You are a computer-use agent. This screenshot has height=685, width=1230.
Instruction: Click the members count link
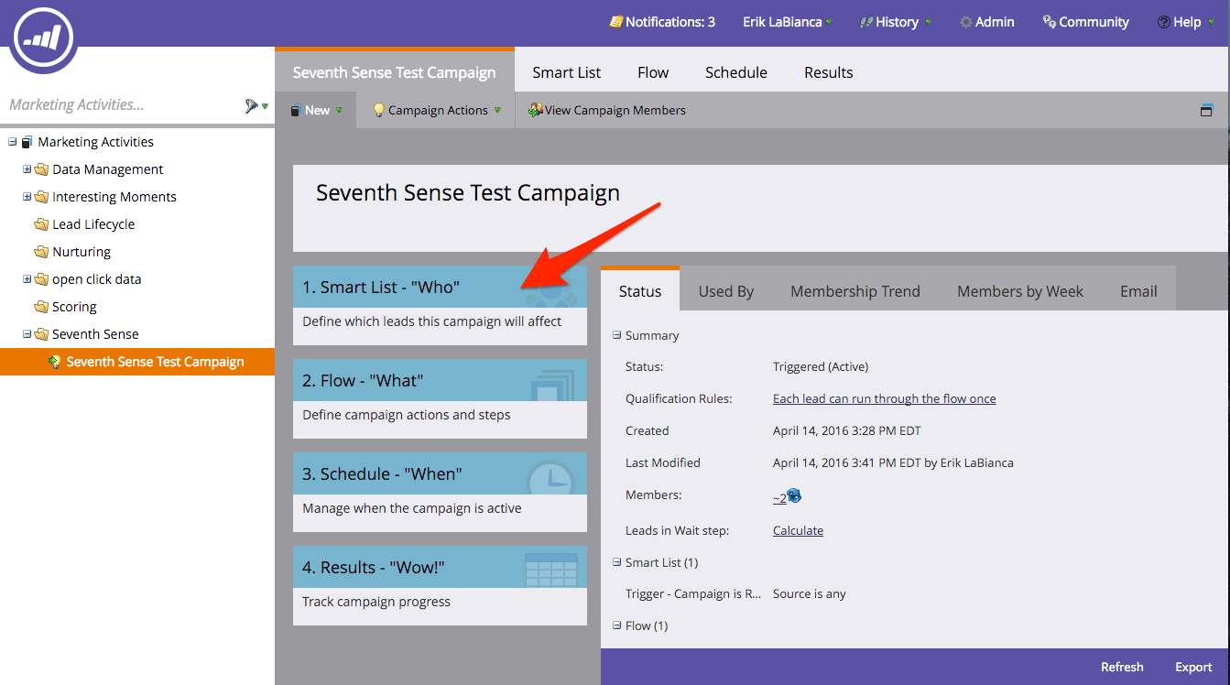pyautogui.click(x=779, y=497)
